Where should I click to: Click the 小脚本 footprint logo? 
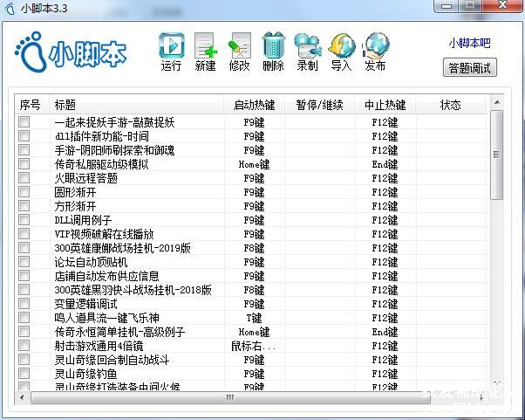click(x=71, y=52)
